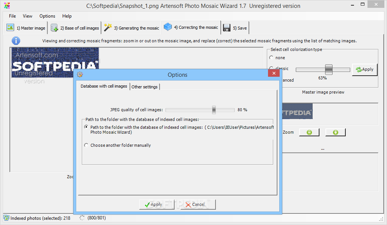The image size is (387, 225).
Task: Go to step 3) Generating the mosaic
Action: [x=131, y=28]
